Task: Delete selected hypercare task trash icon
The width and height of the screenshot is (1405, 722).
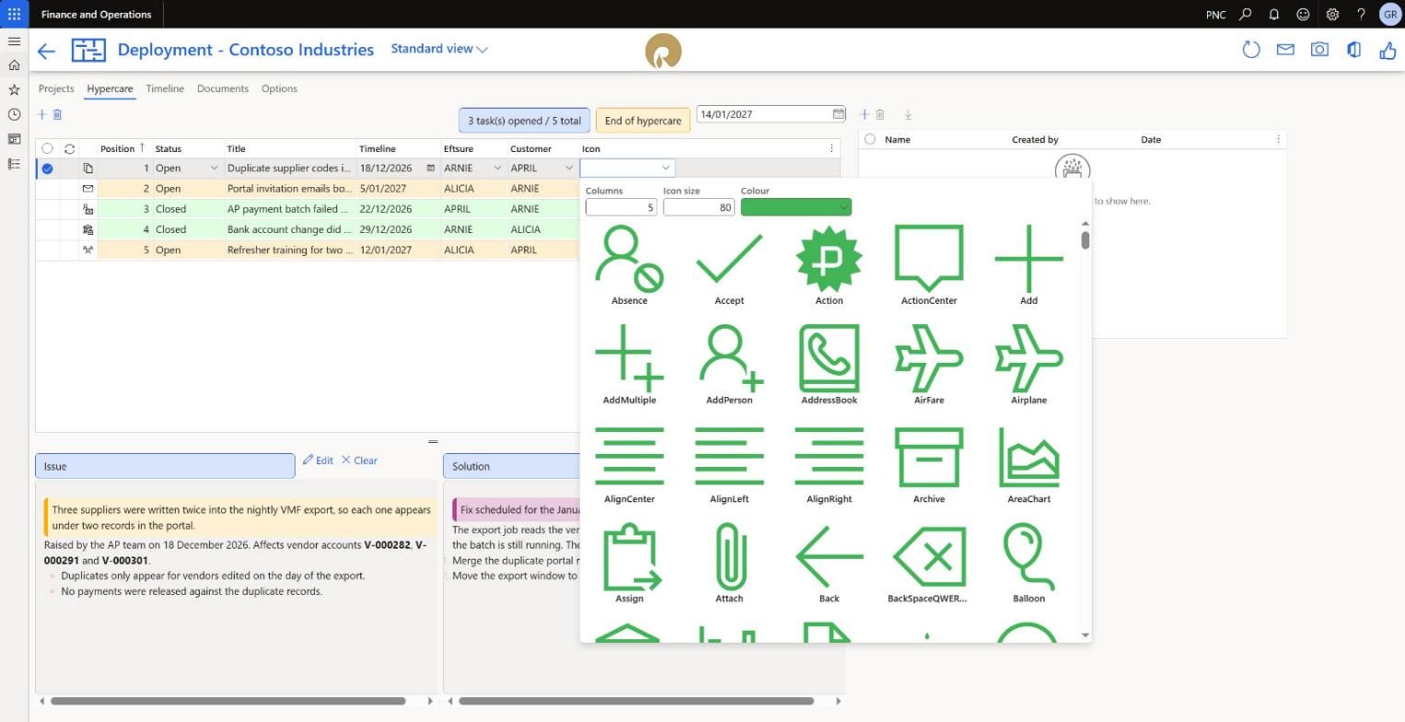Action: click(57, 114)
